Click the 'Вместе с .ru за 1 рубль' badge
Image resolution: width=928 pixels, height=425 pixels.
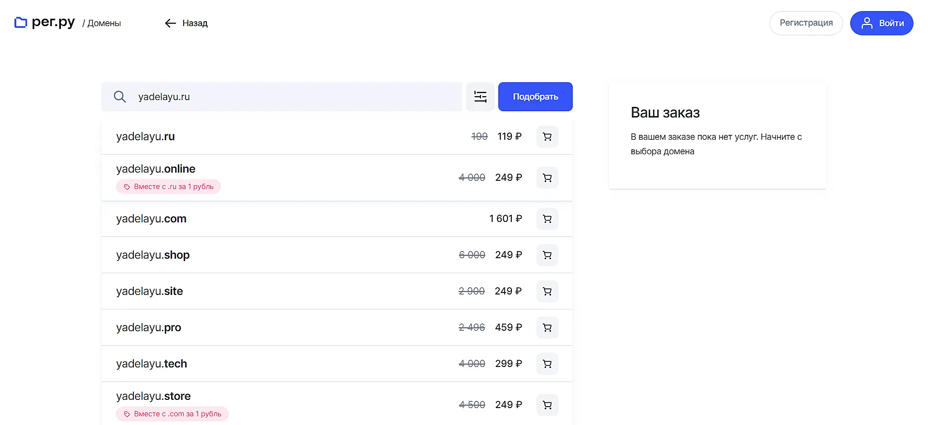(x=168, y=187)
